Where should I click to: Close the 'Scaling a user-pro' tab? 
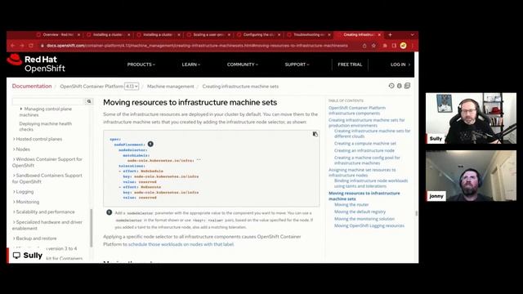tap(229, 34)
